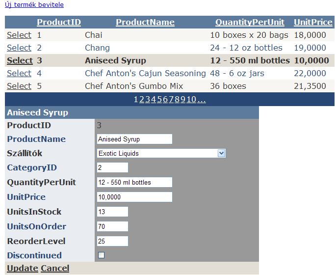This screenshot has height=275, width=335.
Task: Click the '12 - 550 ml bottles' grid cell
Action: click(x=250, y=60)
